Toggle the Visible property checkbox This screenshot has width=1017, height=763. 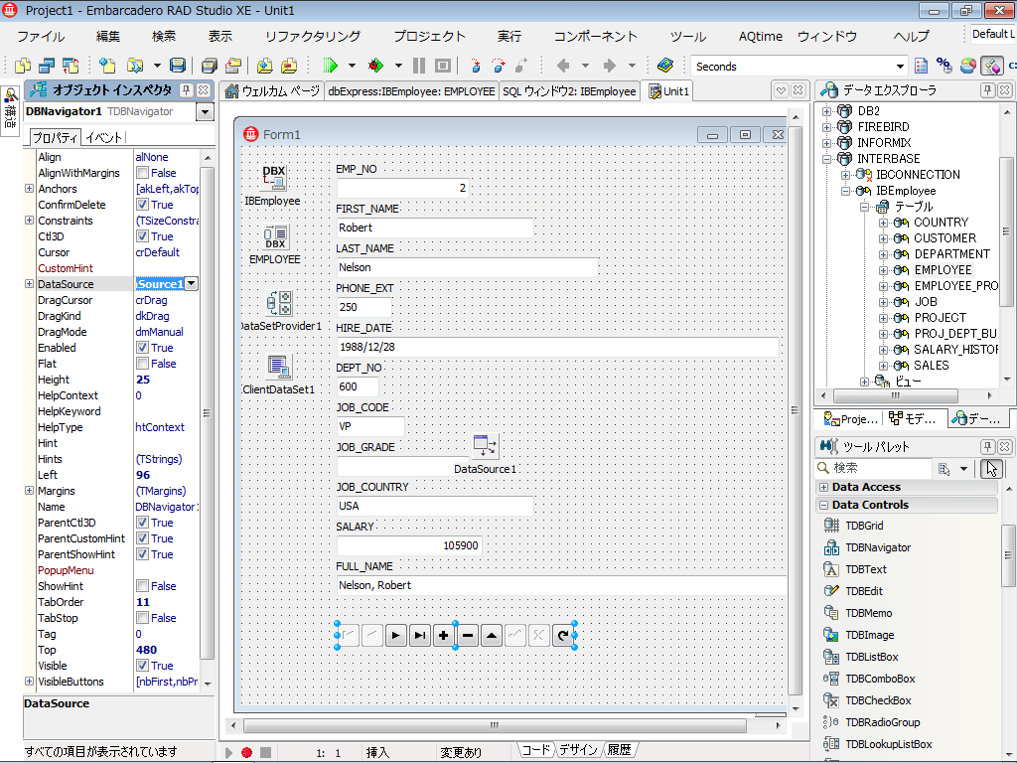coord(143,666)
